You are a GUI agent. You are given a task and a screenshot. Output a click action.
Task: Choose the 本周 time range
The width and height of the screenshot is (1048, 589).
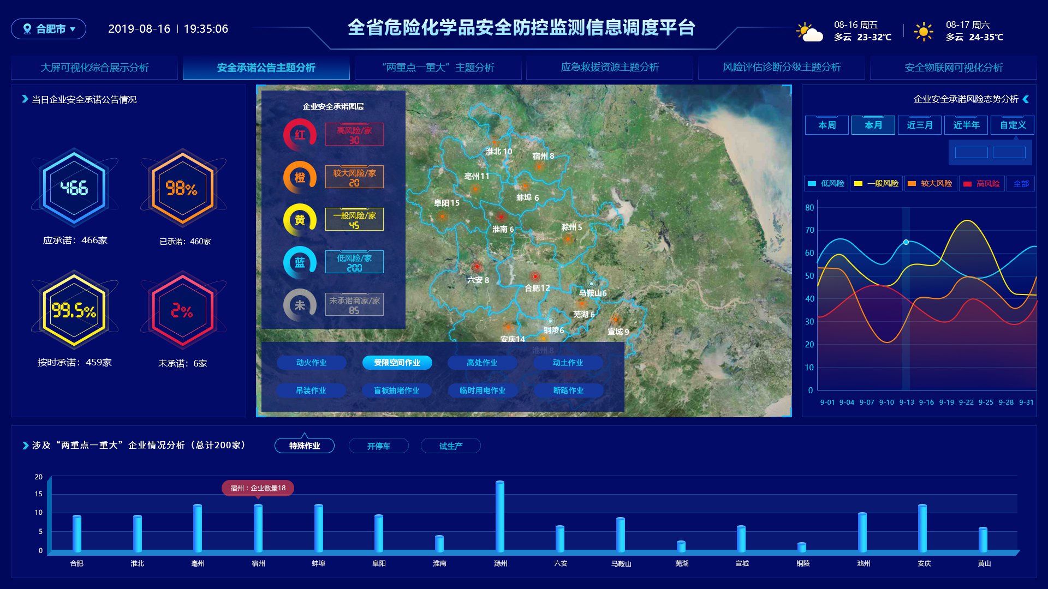coord(827,125)
